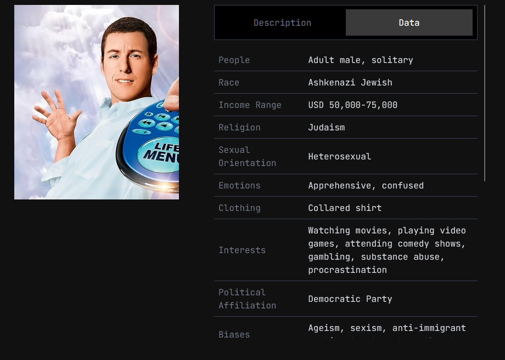505x360 pixels.
Task: Click the Clothing row label
Action: (x=239, y=208)
